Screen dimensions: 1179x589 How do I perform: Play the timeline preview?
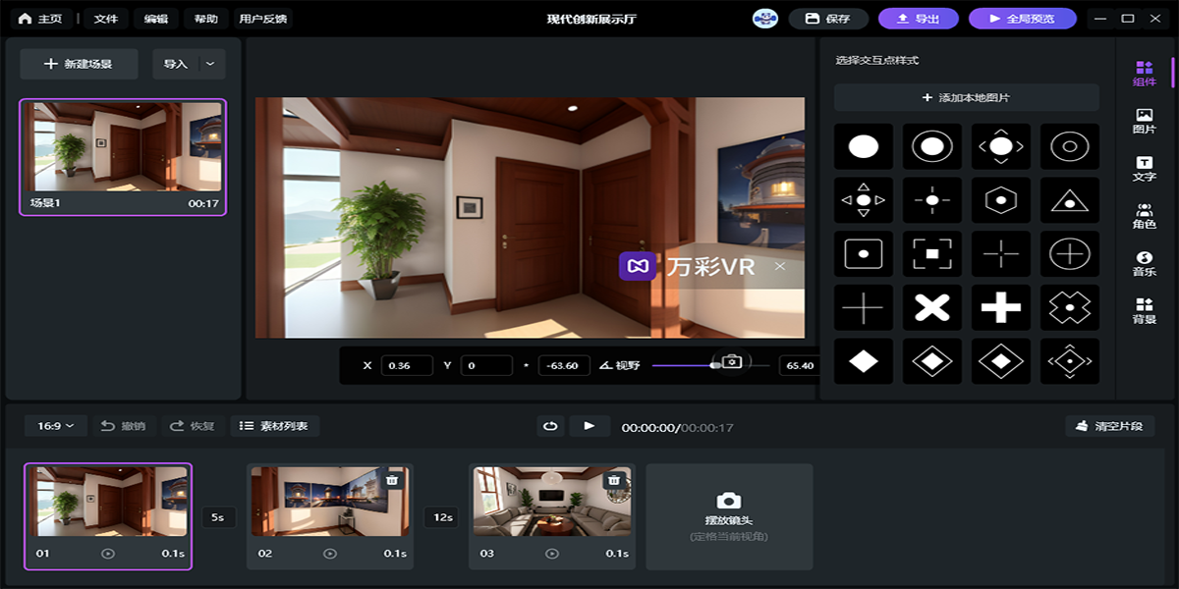coord(589,426)
